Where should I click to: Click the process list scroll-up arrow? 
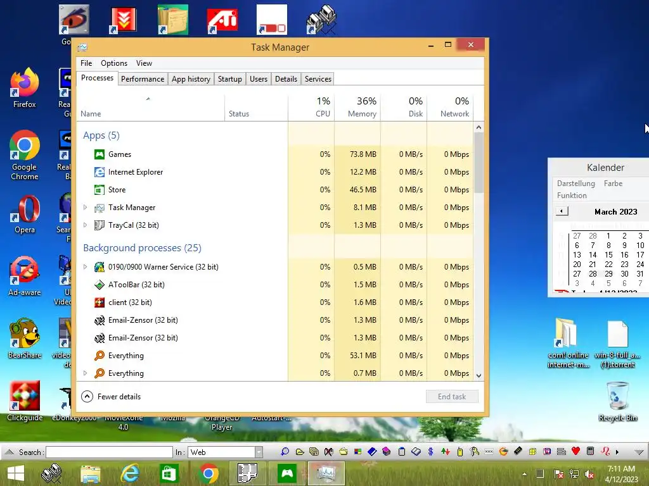tap(479, 128)
